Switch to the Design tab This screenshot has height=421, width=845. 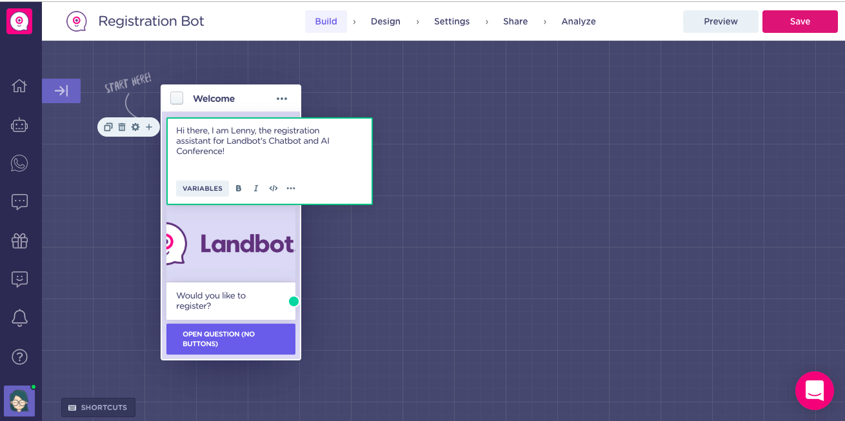coord(386,21)
